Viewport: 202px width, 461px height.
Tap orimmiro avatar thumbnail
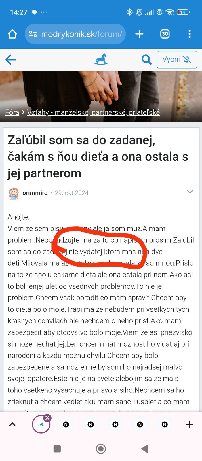click(14, 193)
